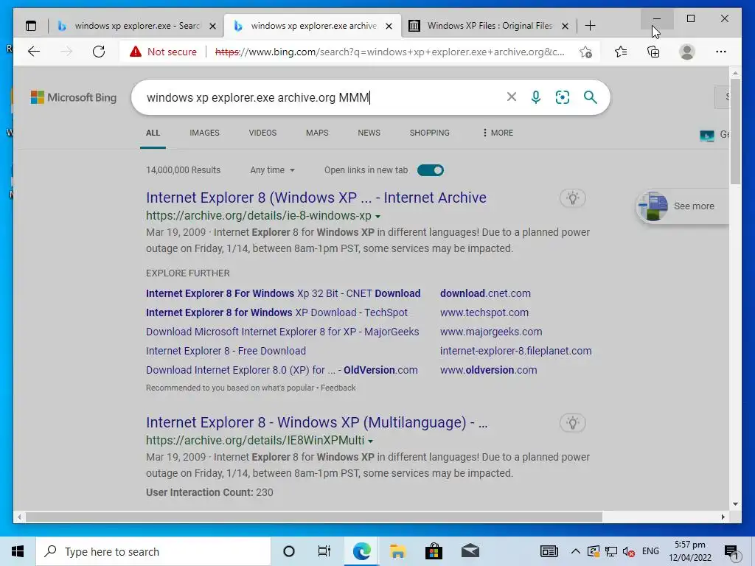
Task: Click the taskbar clock showing 5:57 pm
Action: [x=690, y=551]
